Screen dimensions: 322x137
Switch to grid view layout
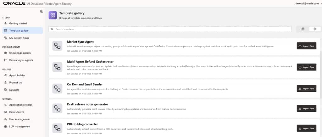click(303, 29)
